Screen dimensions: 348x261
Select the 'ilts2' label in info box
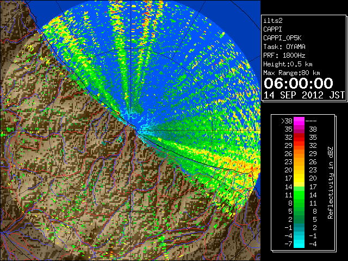tap(273, 21)
